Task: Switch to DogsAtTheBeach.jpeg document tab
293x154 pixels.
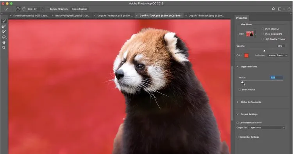Action: point(206,16)
